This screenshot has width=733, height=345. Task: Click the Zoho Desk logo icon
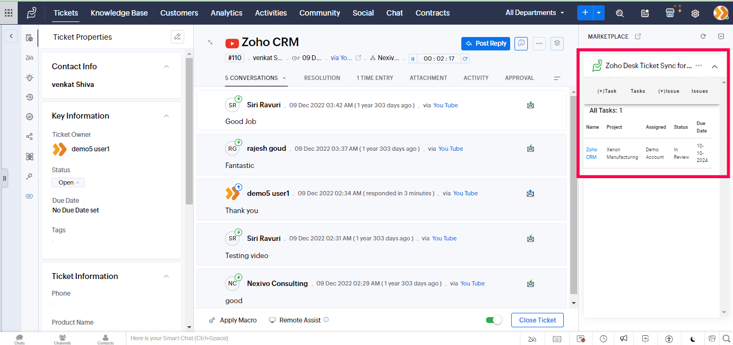coord(32,13)
